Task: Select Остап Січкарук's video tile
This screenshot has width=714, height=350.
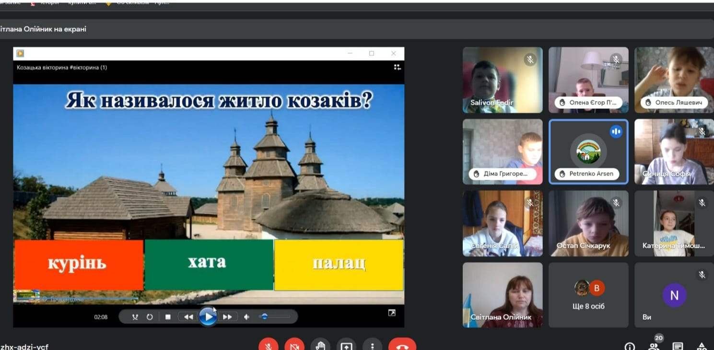Action: coord(588,223)
